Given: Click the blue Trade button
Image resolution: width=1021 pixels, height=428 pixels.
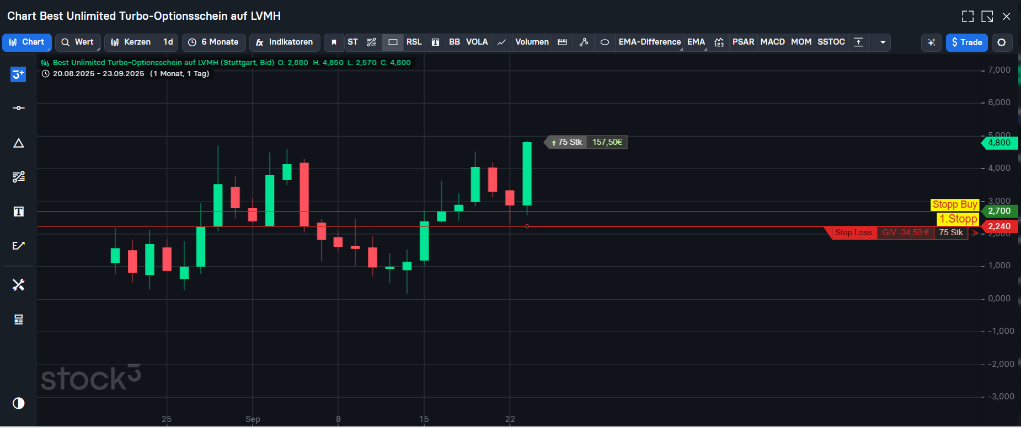Looking at the screenshot, I should (966, 42).
